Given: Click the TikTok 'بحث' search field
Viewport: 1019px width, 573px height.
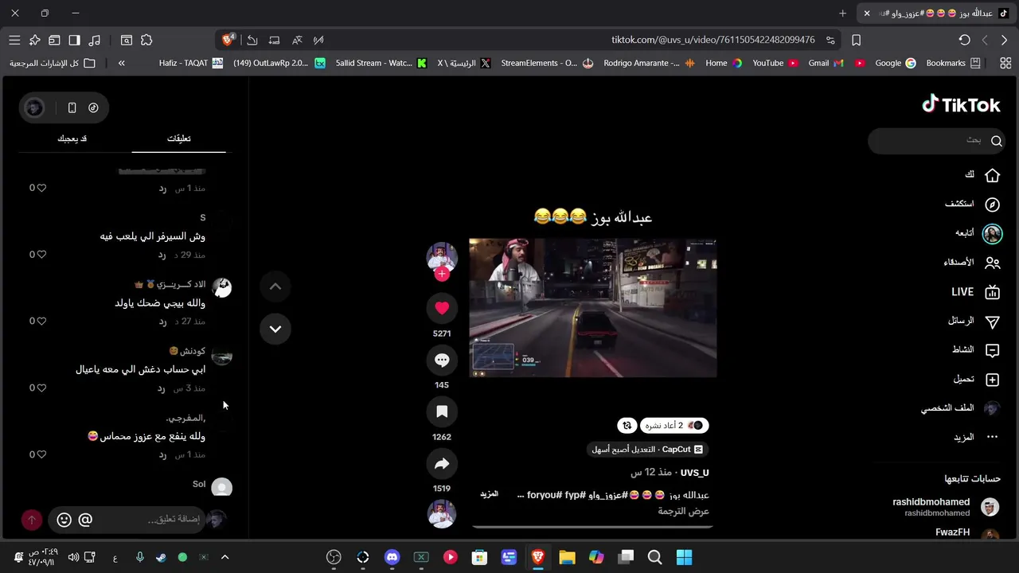Looking at the screenshot, I should pyautogui.click(x=936, y=141).
